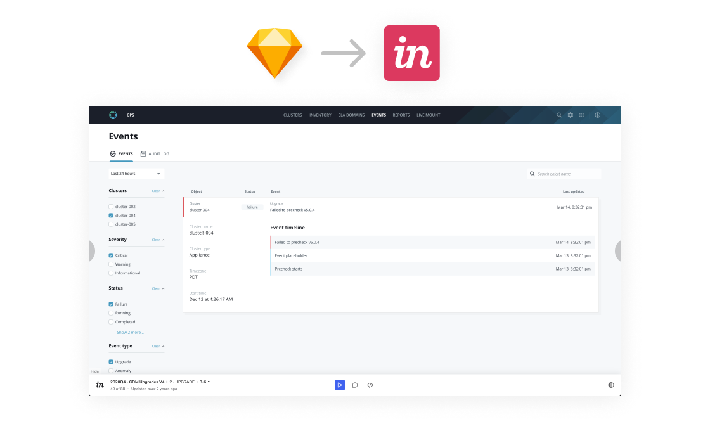Open LIVE MOUNT in the top navigation

pyautogui.click(x=429, y=115)
